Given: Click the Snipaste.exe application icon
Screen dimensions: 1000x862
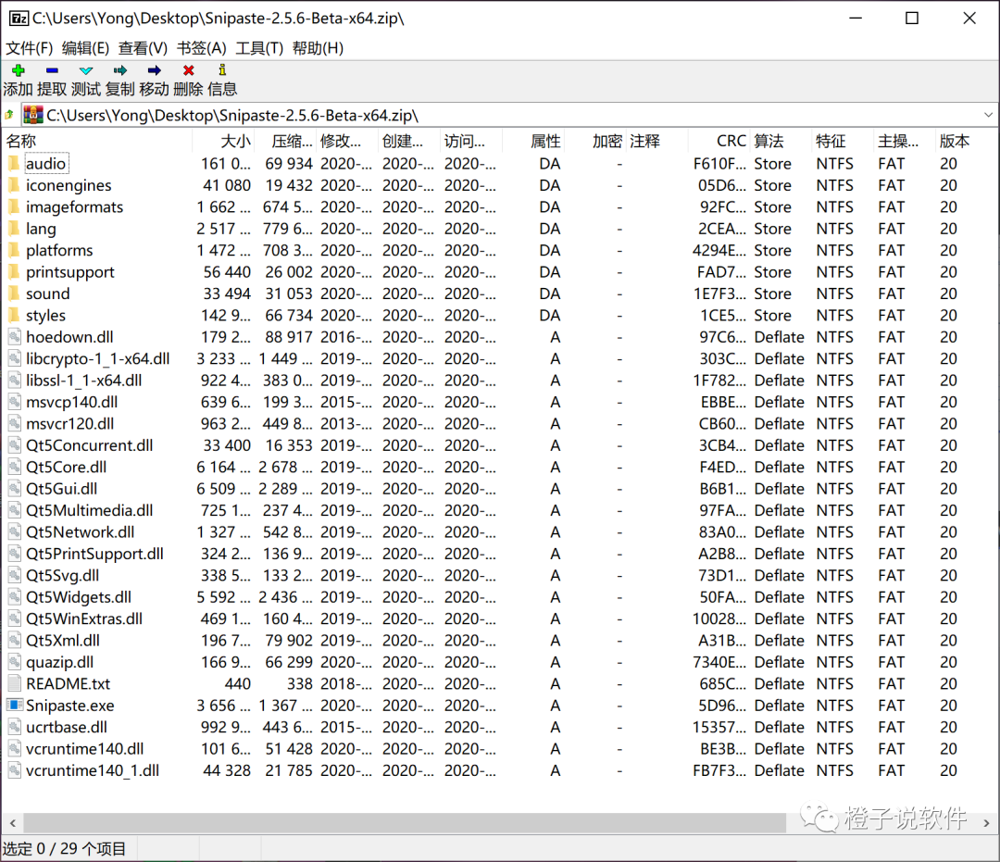Looking at the screenshot, I should coord(15,706).
